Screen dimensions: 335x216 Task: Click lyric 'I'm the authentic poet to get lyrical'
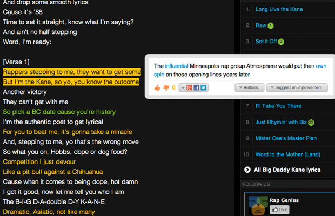coord(53,122)
